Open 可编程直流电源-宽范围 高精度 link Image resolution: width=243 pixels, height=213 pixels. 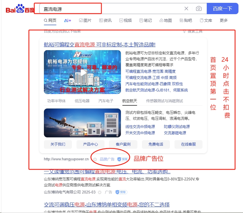click(x=150, y=71)
